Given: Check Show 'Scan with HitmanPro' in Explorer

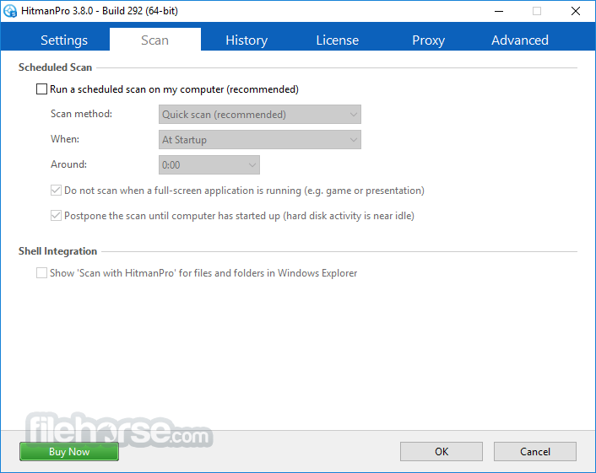Looking at the screenshot, I should click(42, 273).
